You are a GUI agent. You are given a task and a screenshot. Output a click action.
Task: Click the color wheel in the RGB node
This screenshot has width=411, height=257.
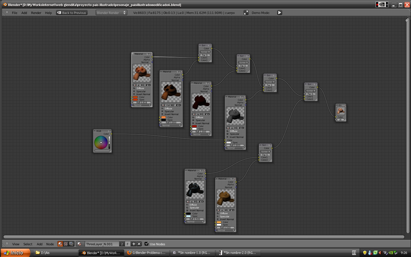pyautogui.click(x=101, y=142)
